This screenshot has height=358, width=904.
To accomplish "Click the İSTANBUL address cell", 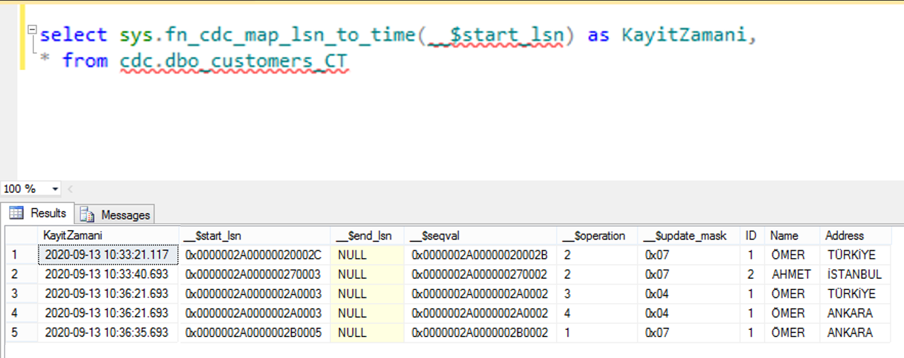I will 856,274.
